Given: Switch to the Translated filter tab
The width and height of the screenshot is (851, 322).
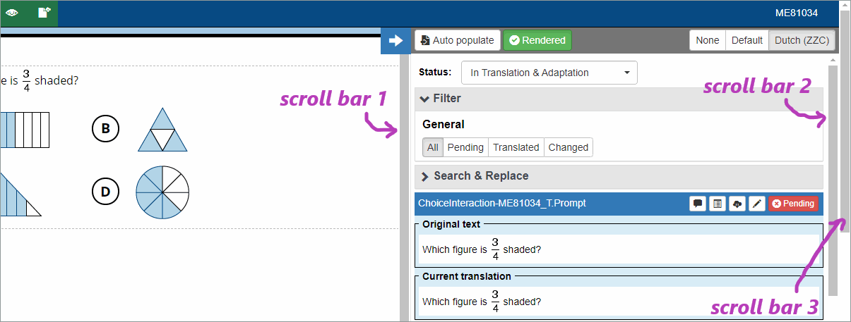Looking at the screenshot, I should pos(516,147).
